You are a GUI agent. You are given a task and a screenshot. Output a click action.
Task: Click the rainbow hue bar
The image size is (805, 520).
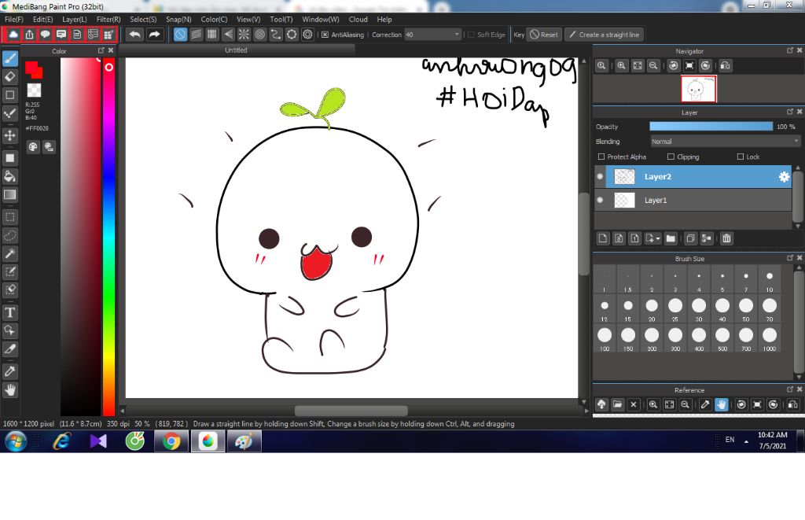(x=108, y=236)
